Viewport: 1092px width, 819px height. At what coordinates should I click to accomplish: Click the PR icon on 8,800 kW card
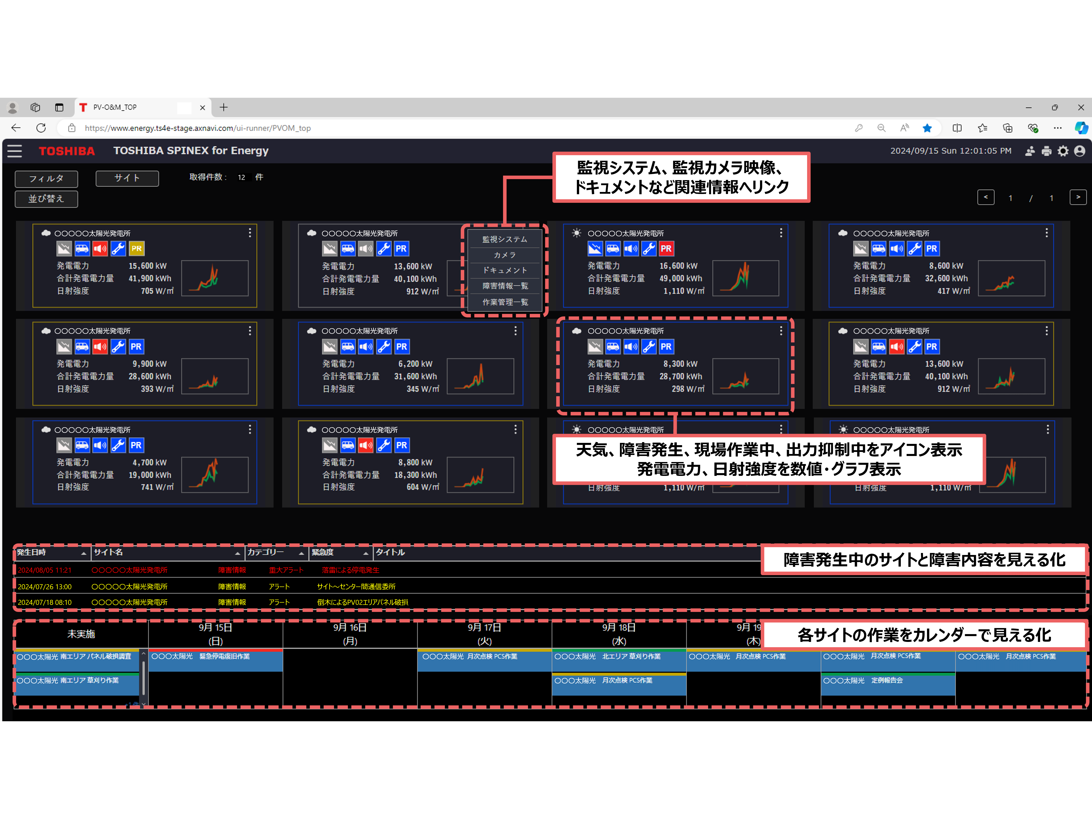click(402, 445)
